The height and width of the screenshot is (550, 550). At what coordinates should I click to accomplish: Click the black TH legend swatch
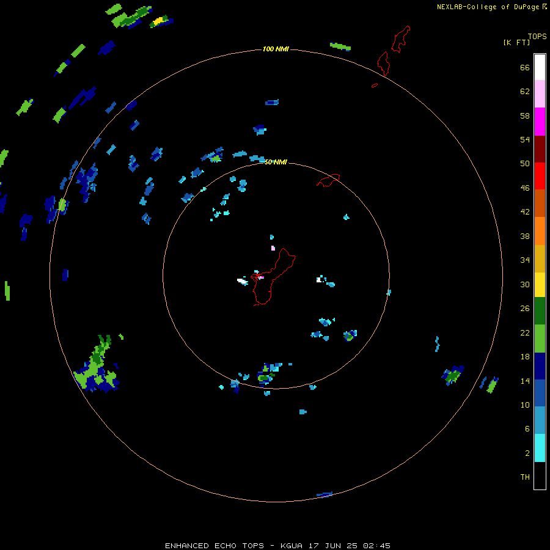click(x=540, y=475)
